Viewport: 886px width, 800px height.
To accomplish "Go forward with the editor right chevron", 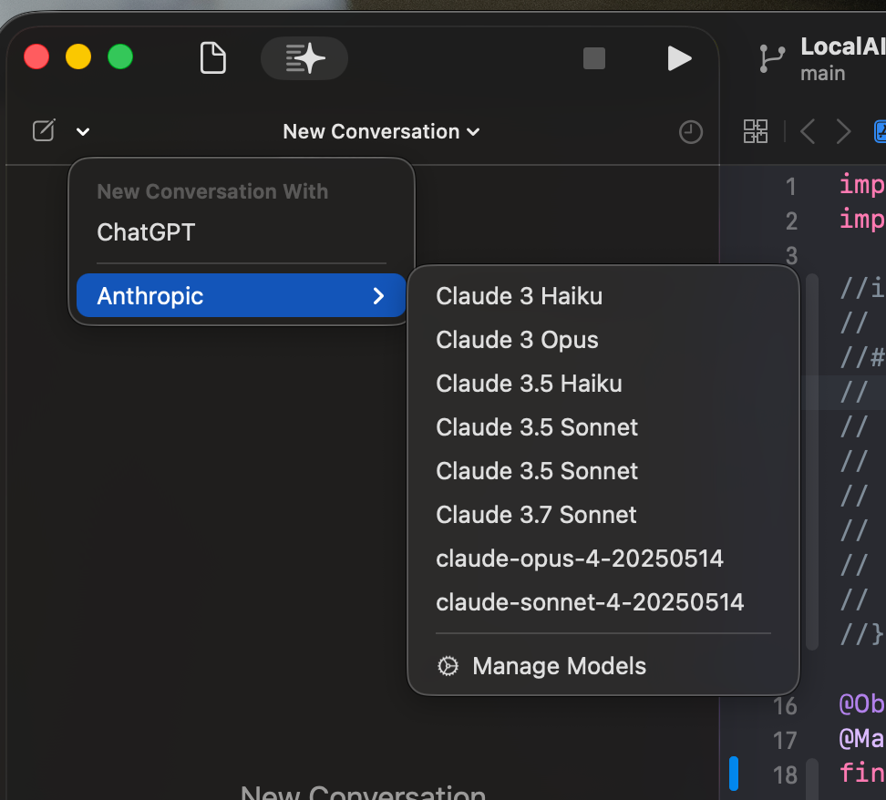I will click(843, 131).
